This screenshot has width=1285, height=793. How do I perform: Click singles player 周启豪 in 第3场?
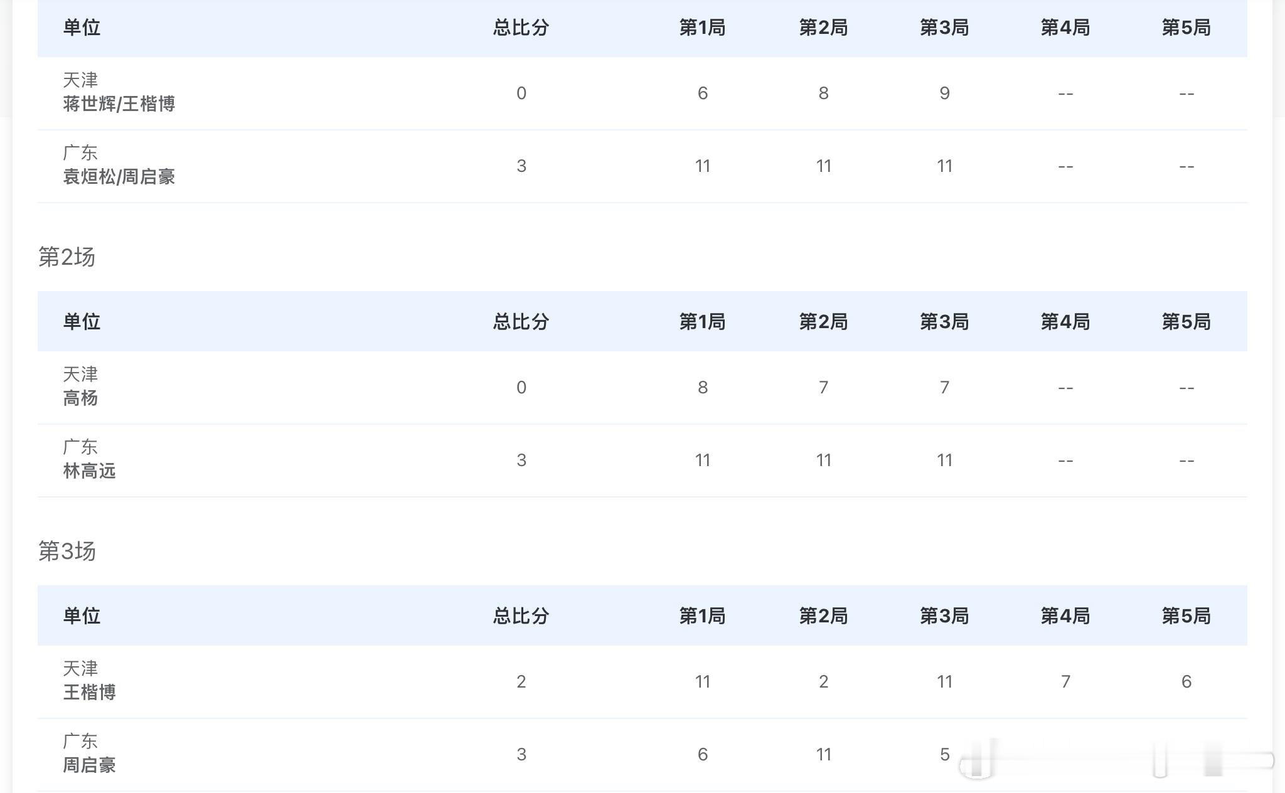point(89,765)
